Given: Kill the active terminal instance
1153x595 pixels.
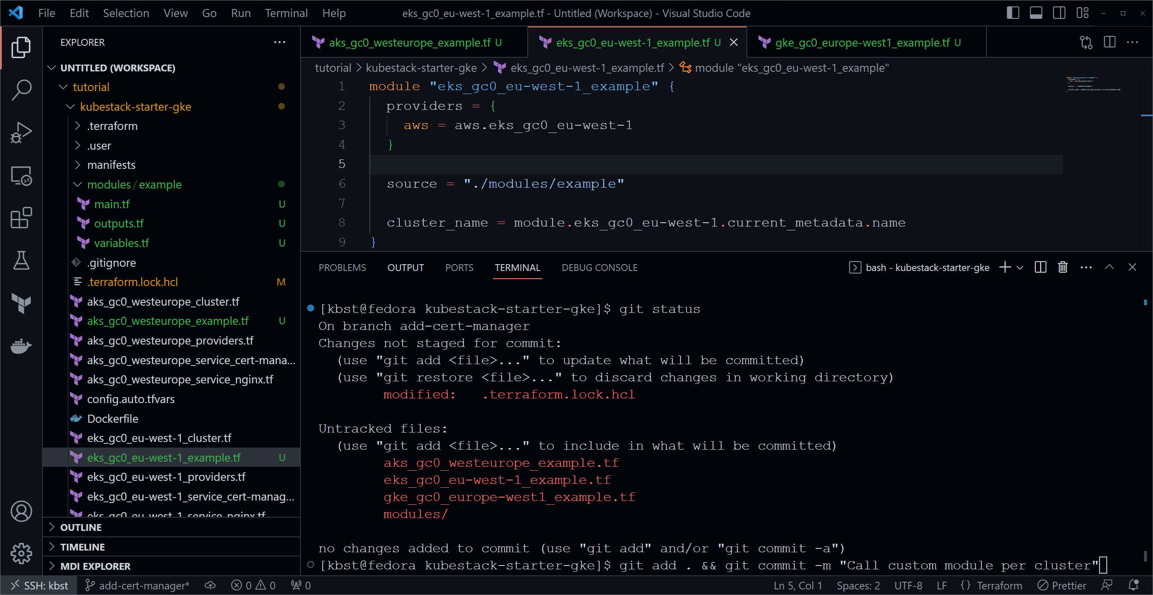Looking at the screenshot, I should coord(1063,267).
